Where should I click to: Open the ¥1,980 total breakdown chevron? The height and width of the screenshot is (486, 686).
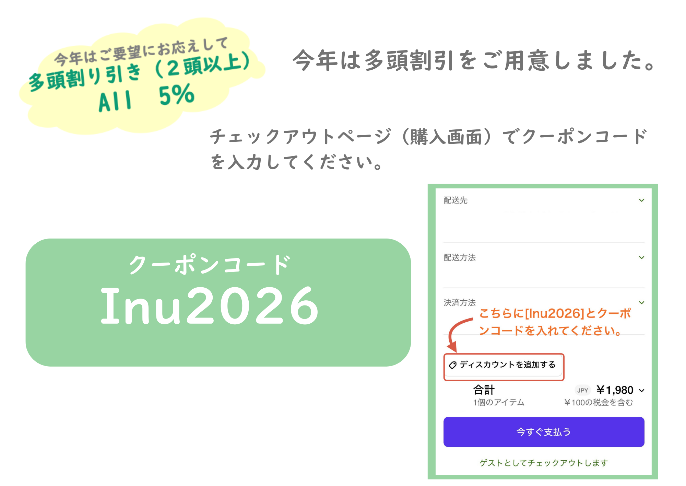[643, 390]
